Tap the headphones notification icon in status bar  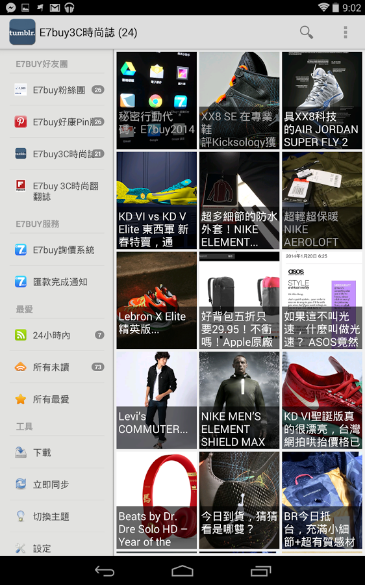[69, 7]
